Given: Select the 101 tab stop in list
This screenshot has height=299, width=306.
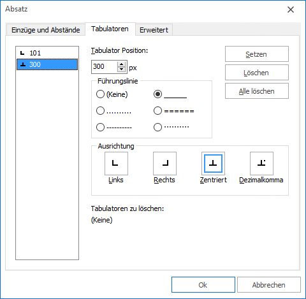Looking at the screenshot, I should click(x=47, y=53).
